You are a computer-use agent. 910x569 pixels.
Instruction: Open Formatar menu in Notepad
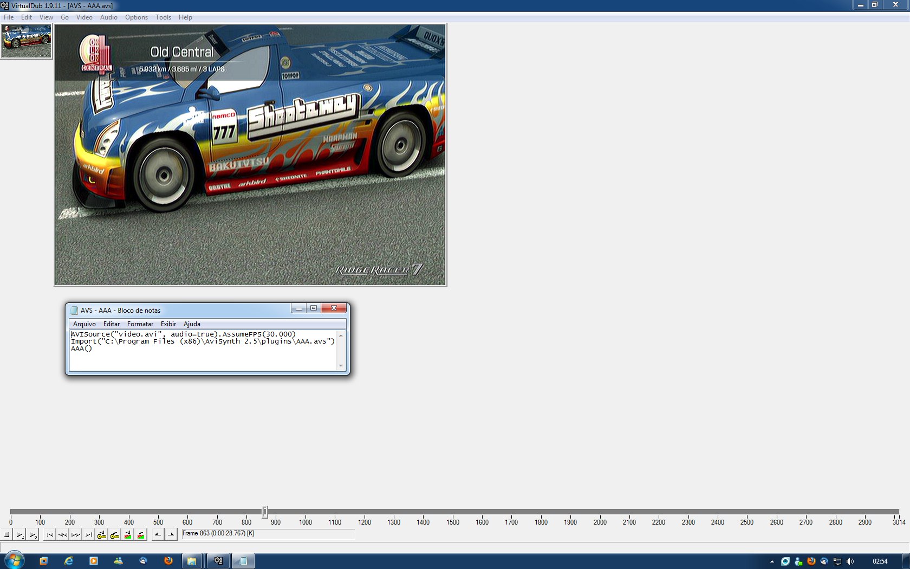140,324
